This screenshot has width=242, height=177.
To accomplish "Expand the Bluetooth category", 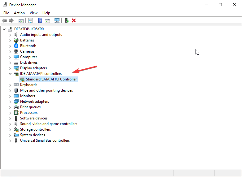I will pos(10,46).
